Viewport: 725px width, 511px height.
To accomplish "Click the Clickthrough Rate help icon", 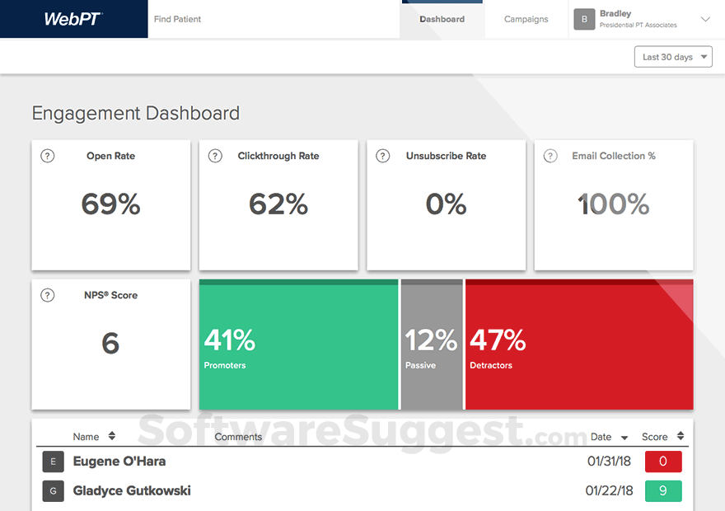I will tap(215, 156).
